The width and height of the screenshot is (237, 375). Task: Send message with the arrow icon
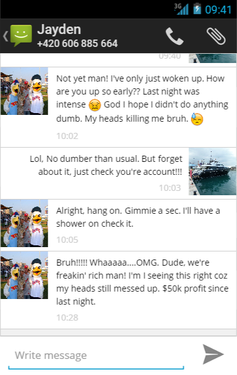tap(213, 354)
